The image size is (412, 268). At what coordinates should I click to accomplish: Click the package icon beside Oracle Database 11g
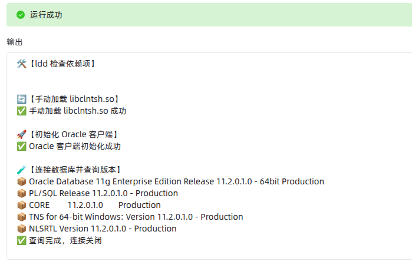click(22, 181)
